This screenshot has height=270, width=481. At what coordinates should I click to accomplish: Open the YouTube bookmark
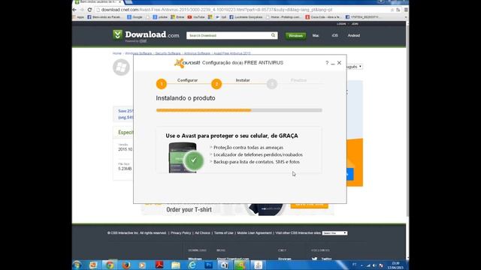click(196, 17)
